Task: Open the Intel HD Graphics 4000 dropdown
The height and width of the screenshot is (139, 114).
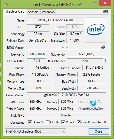Action: (35, 131)
